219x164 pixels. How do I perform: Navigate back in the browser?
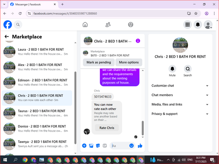pos(5,14)
